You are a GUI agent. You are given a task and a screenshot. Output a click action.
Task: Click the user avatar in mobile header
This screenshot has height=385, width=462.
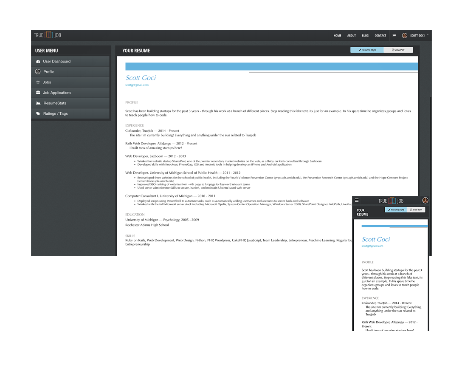tap(425, 201)
